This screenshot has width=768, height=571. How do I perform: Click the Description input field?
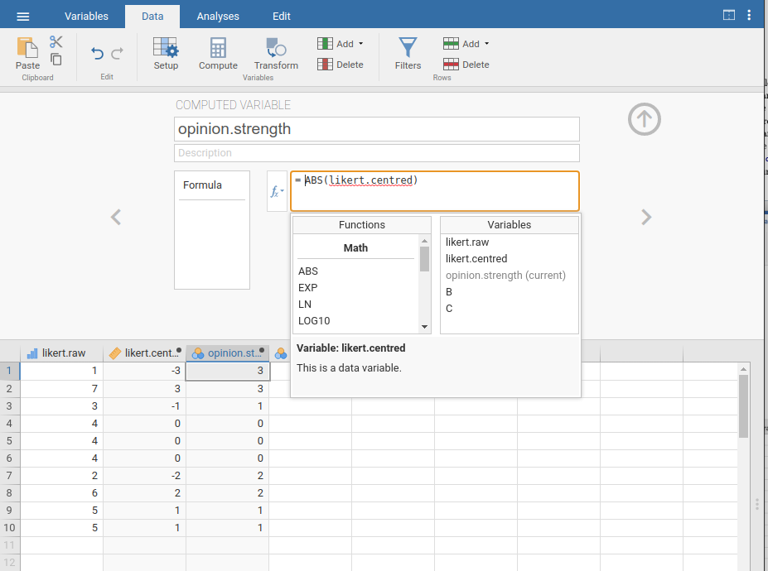coord(377,152)
